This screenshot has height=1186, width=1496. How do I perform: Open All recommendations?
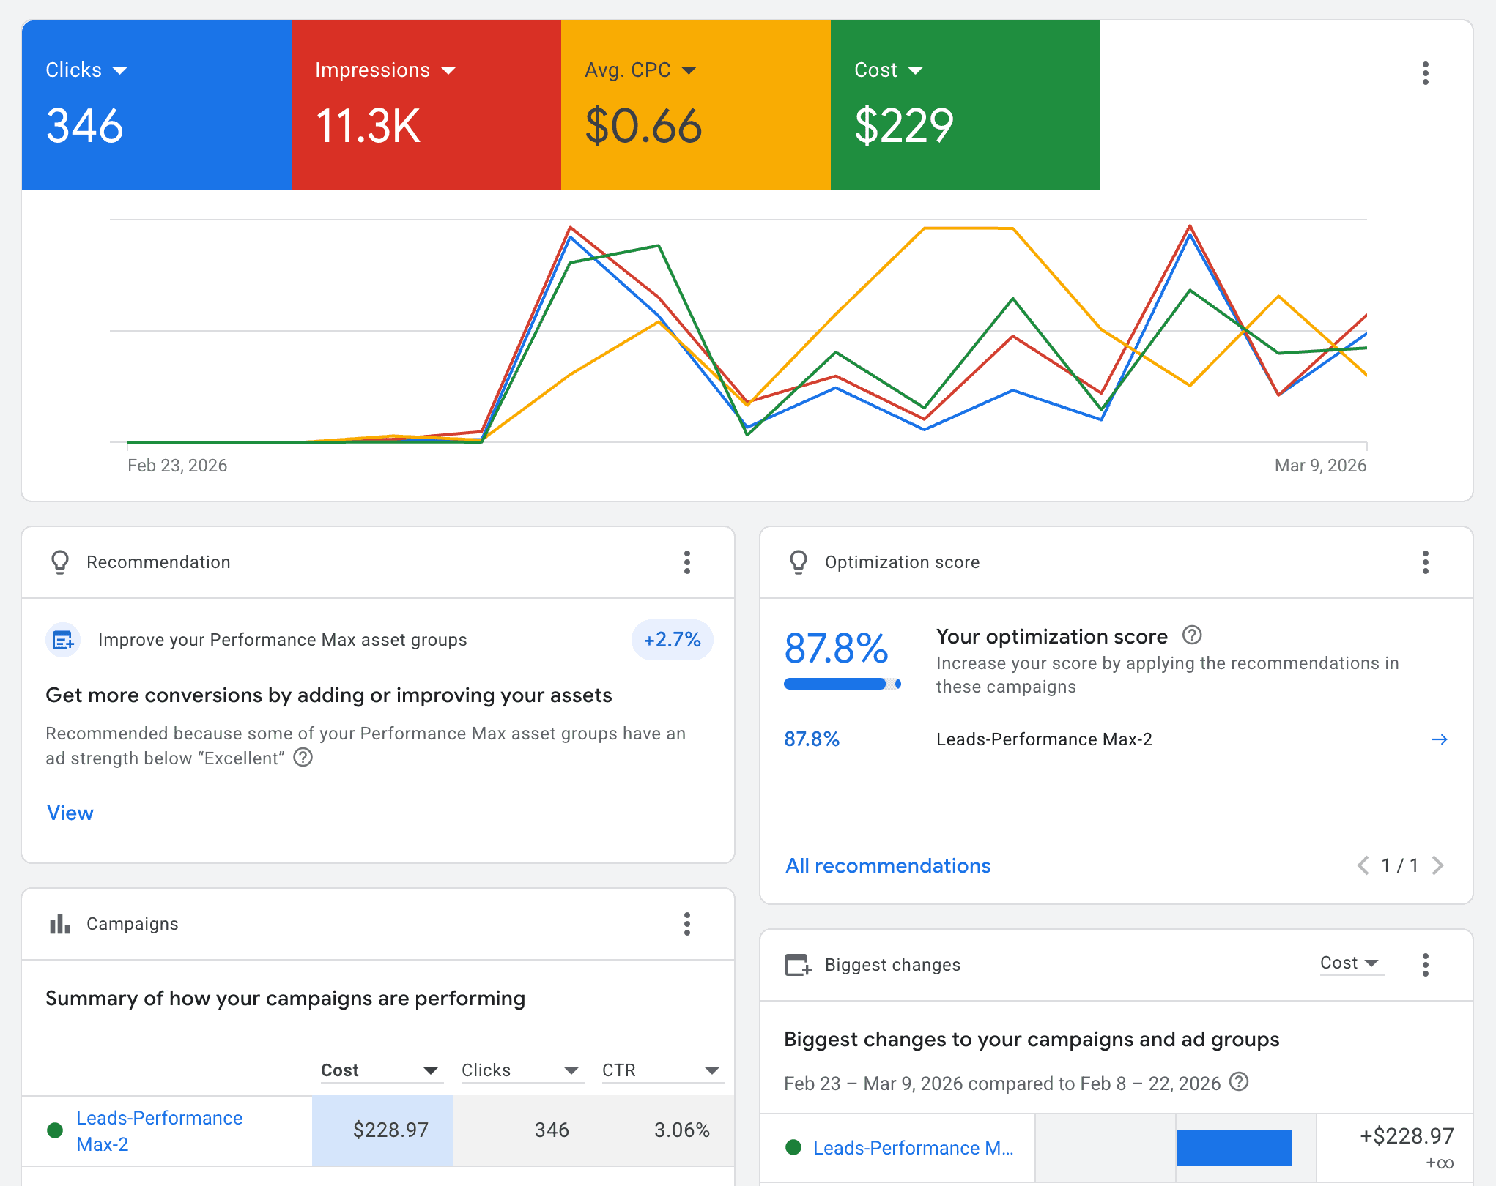click(887, 865)
